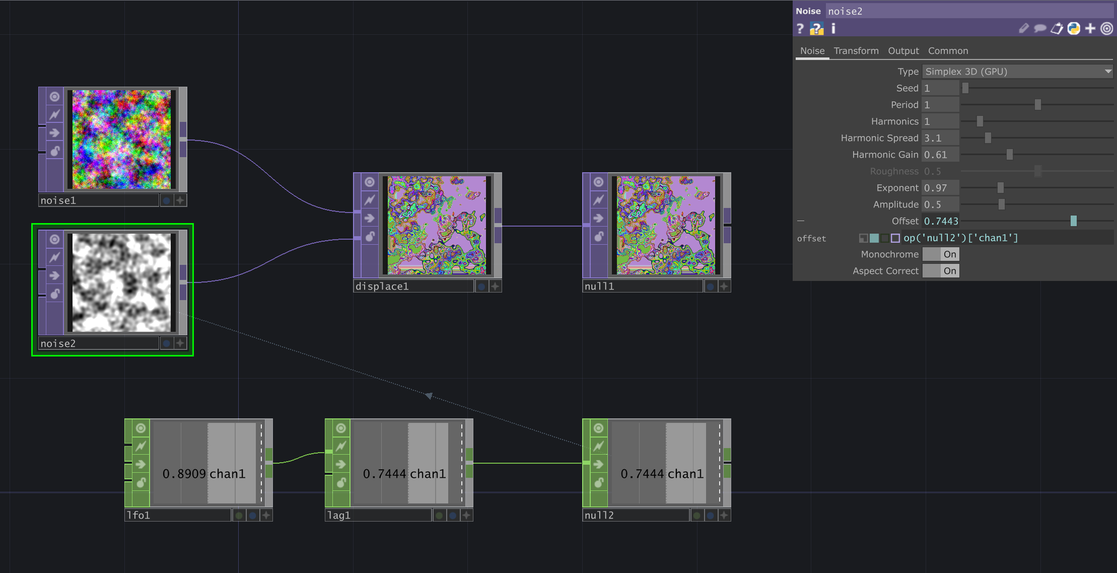1117x573 pixels.
Task: Open the Output parameter tab
Action: point(903,51)
